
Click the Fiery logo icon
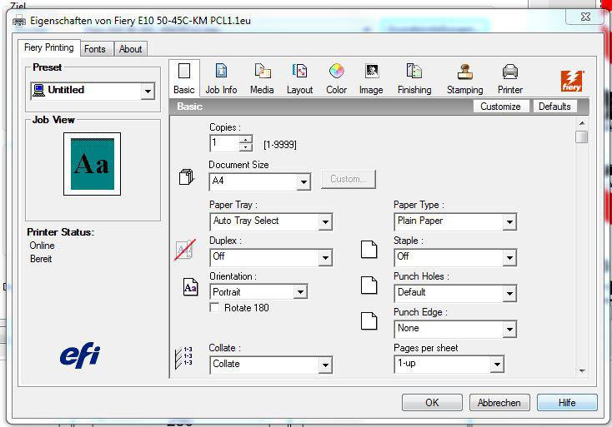[x=572, y=81]
